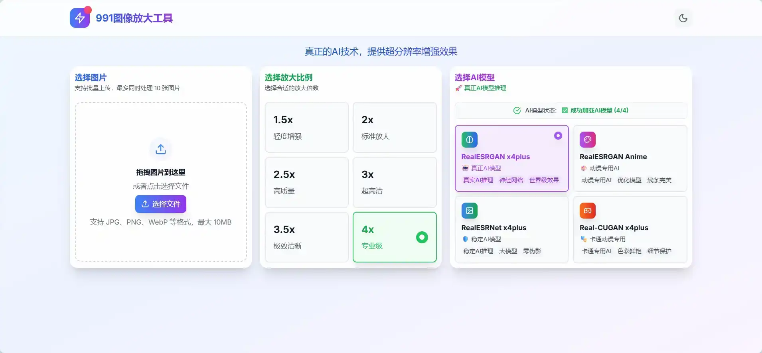Click the upload arrow icon in drop zone
762x353 pixels.
(x=161, y=149)
